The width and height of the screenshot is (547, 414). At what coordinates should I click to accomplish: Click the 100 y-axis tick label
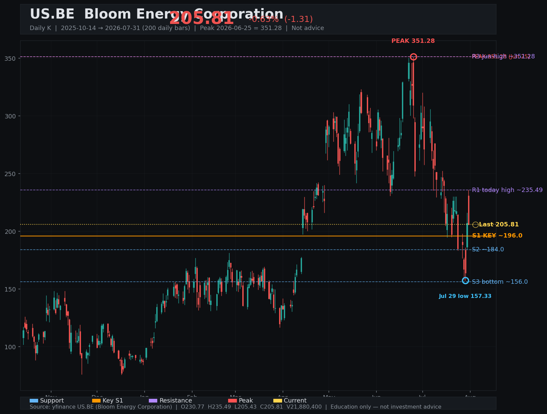(x=11, y=347)
